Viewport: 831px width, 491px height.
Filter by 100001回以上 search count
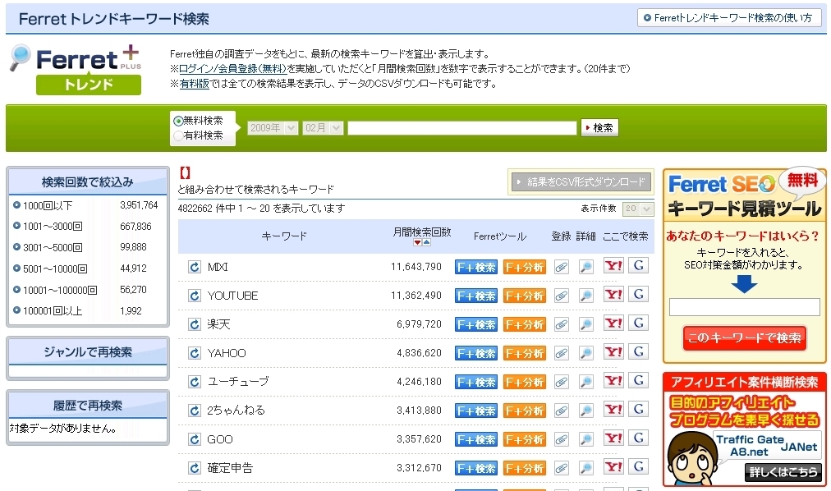click(52, 311)
